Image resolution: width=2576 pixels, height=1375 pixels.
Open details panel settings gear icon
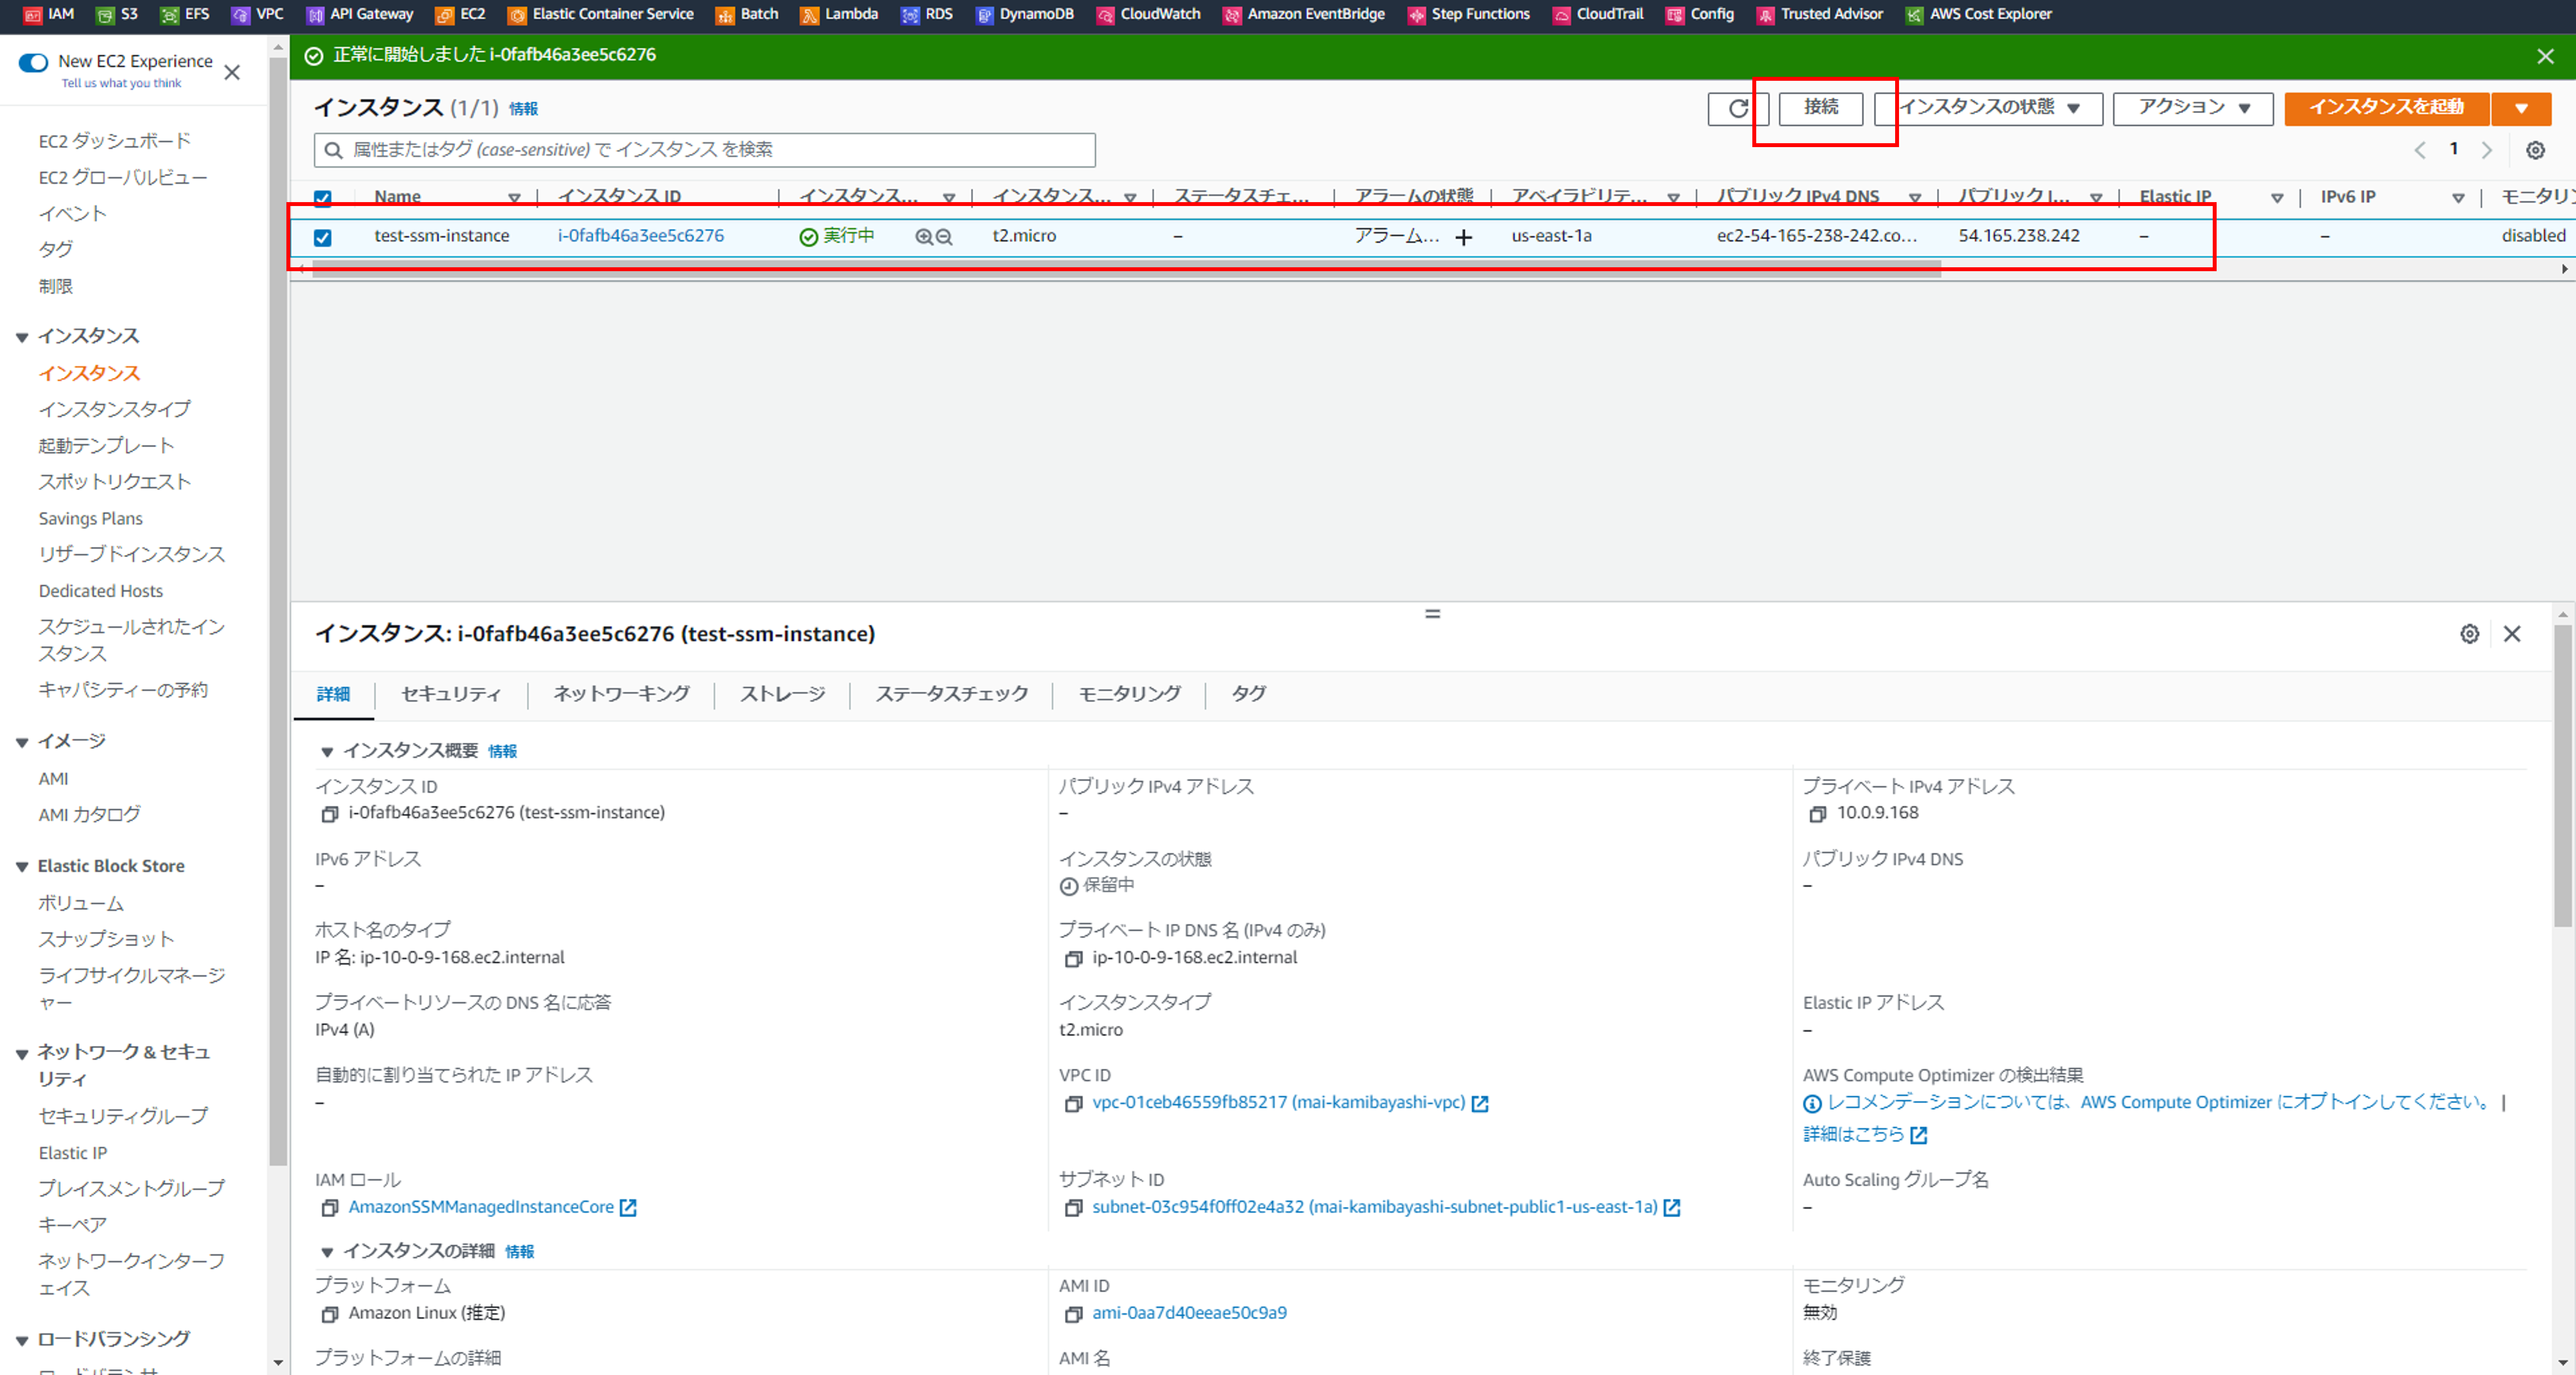2469,634
